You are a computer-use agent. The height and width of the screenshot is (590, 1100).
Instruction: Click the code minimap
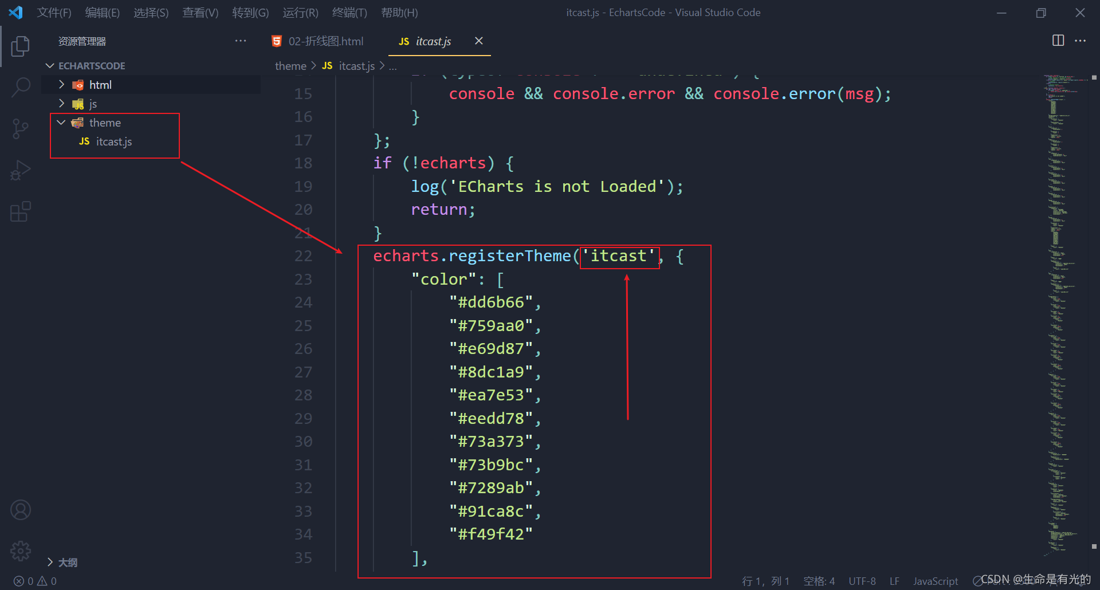1066,315
